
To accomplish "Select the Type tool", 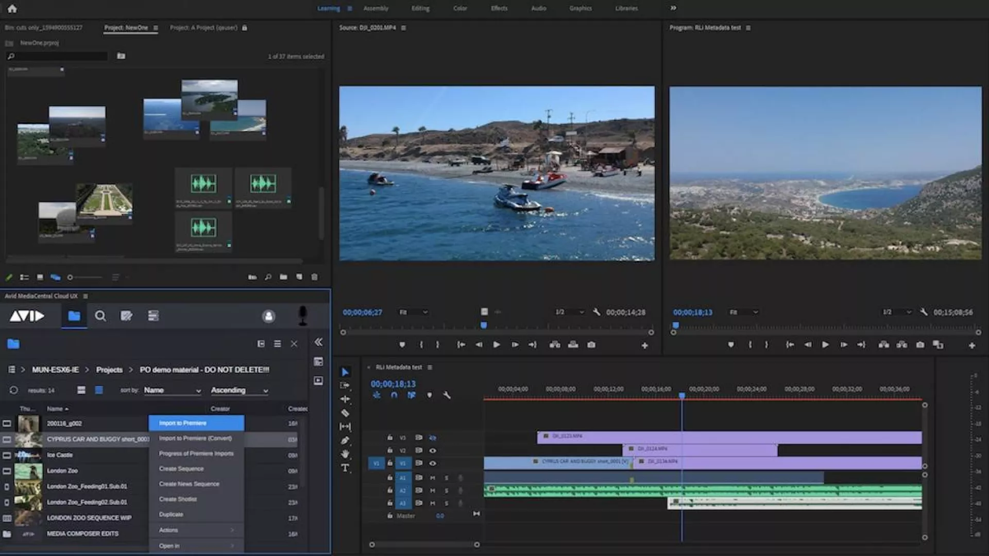I will point(345,467).
